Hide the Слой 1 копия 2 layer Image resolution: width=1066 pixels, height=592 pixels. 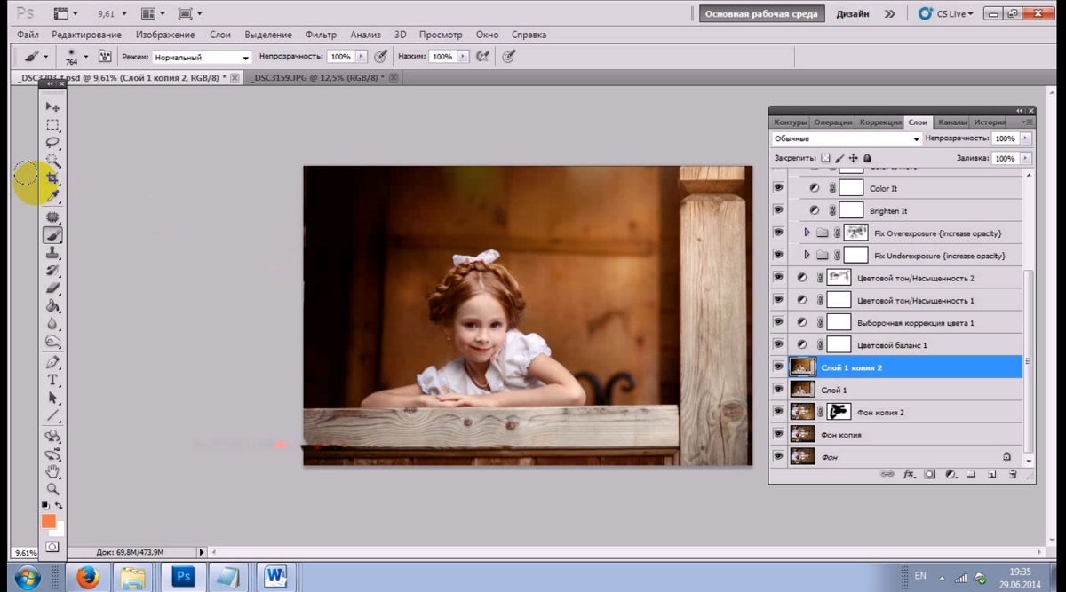(x=778, y=367)
